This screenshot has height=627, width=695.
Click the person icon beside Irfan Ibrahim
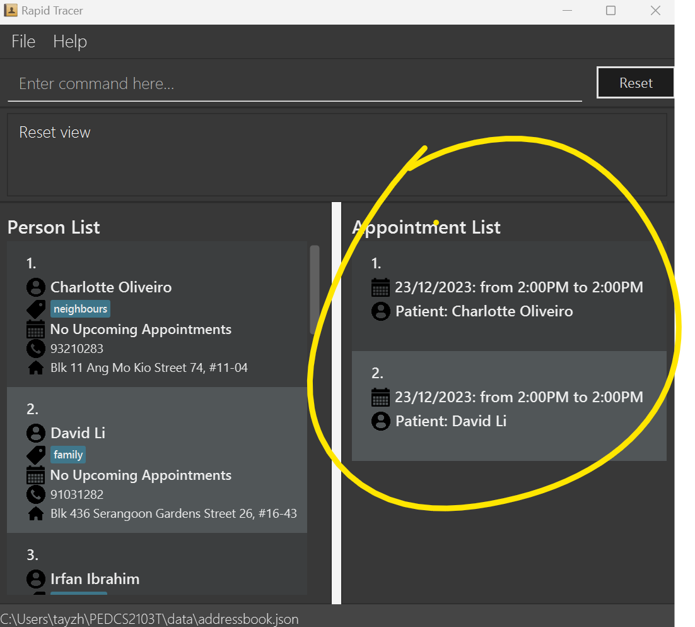coord(36,579)
